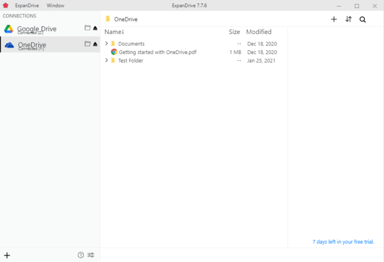Open OneDrive folder in file explorer

point(88,44)
